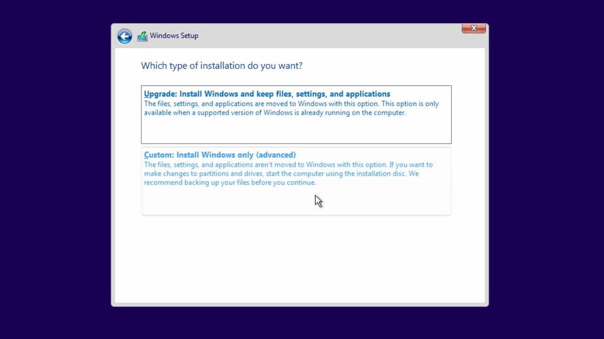This screenshot has width=604, height=339.
Task: Click the "Upgrade: Install Windows and keep files" heading
Action: [267, 94]
